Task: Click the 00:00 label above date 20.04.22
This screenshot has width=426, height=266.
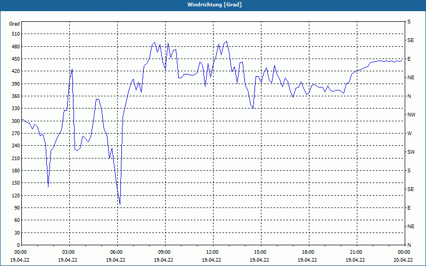Action: 403,252
